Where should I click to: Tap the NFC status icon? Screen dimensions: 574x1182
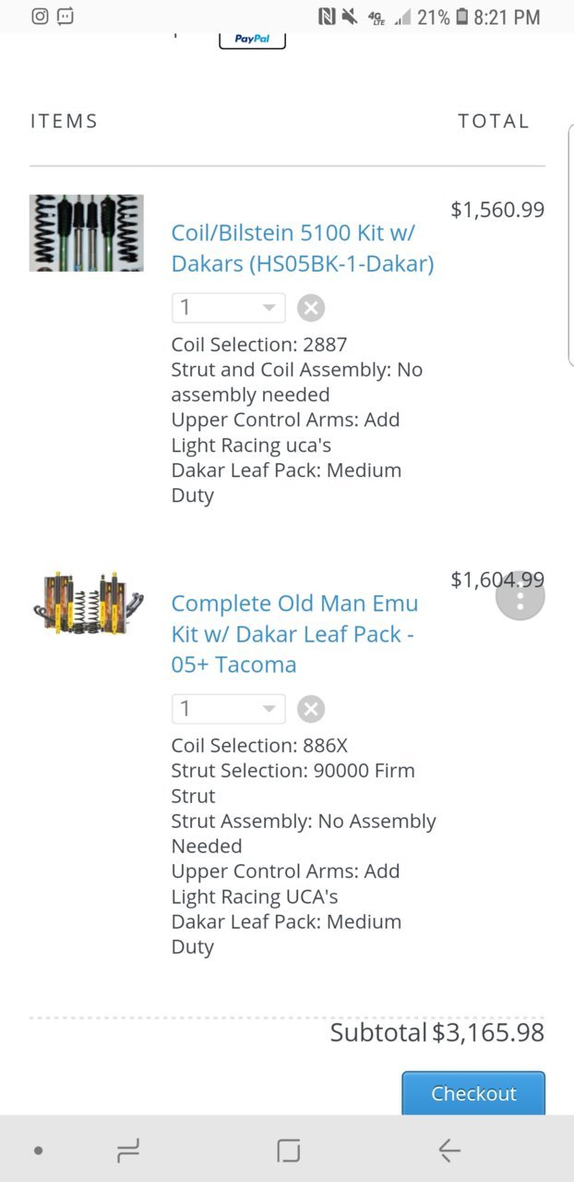(327, 17)
